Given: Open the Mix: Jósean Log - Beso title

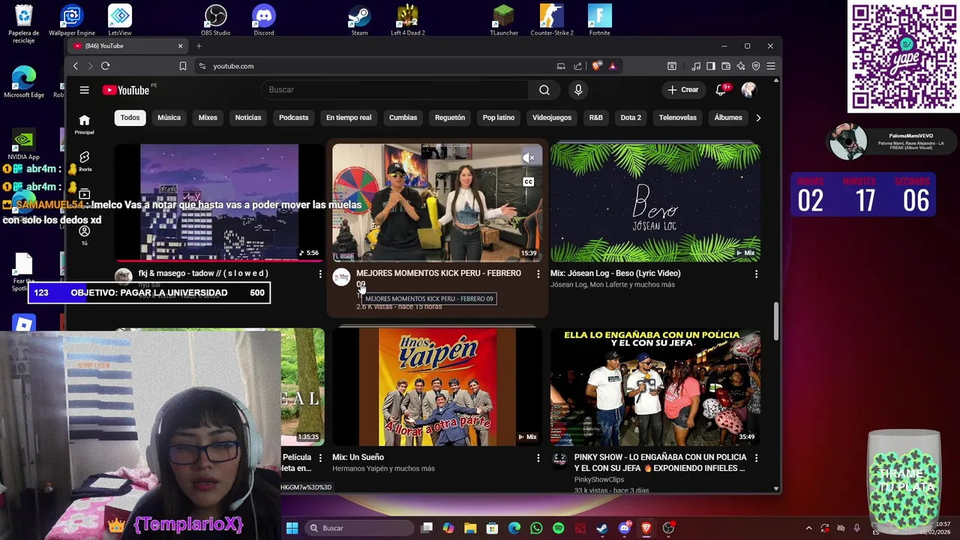Looking at the screenshot, I should [615, 274].
